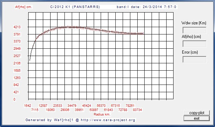Click the 78261 radius label
The height and width of the screenshot is (127, 215).
[x=130, y=106]
